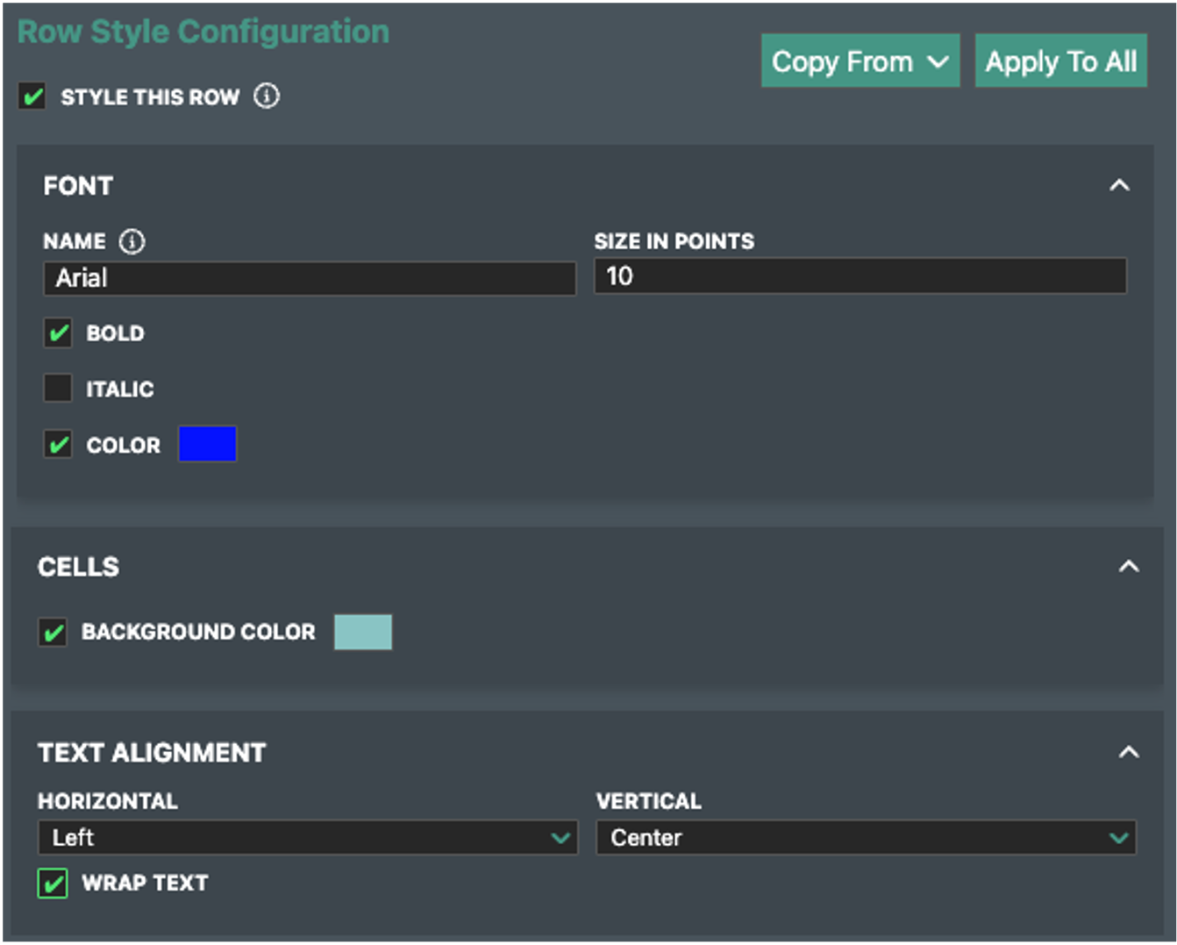Click the Size In Points input field

point(860,276)
